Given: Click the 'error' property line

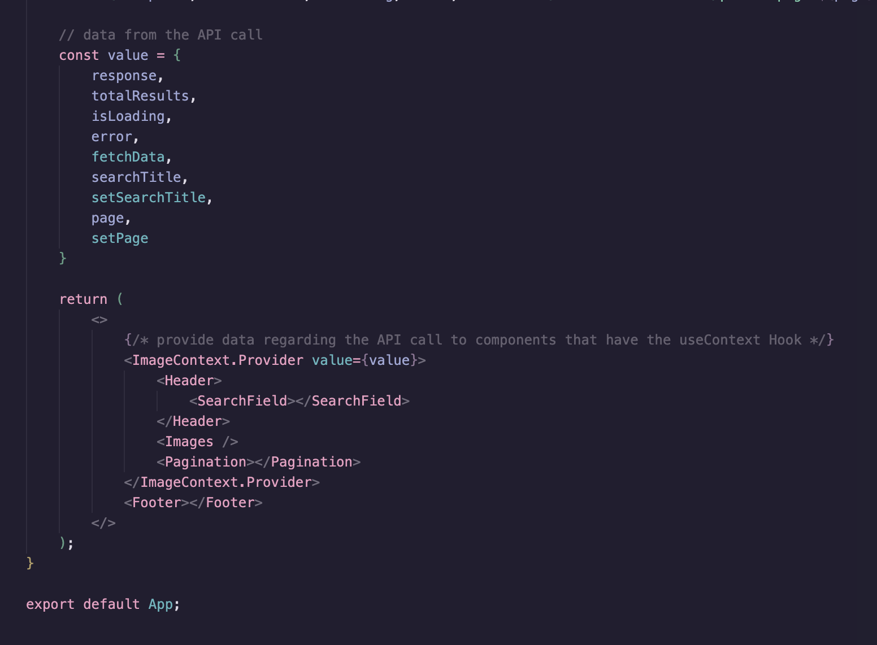Looking at the screenshot, I should tap(111, 137).
